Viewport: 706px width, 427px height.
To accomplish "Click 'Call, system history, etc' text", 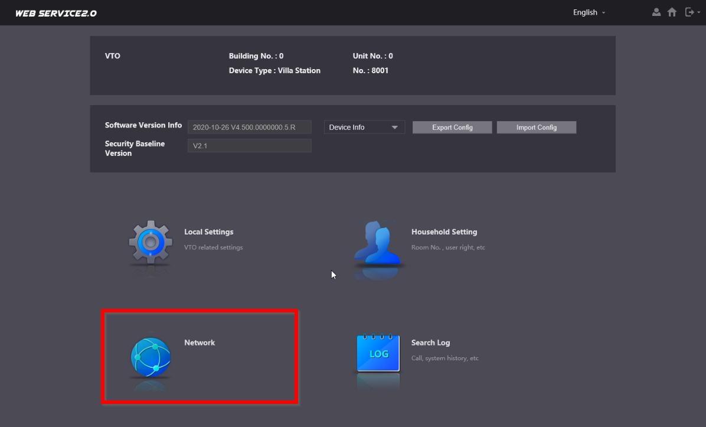I will tap(445, 358).
